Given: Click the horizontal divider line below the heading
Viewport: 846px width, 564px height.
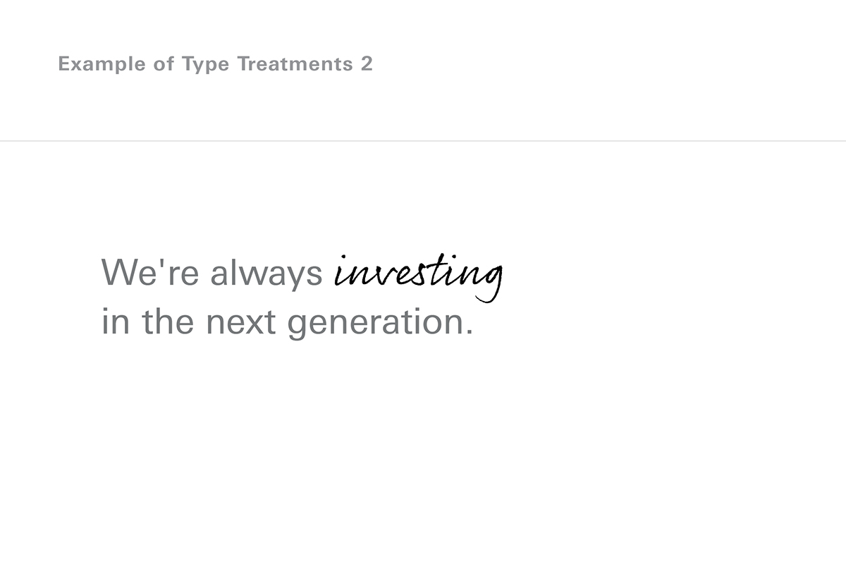Looking at the screenshot, I should pyautogui.click(x=423, y=141).
